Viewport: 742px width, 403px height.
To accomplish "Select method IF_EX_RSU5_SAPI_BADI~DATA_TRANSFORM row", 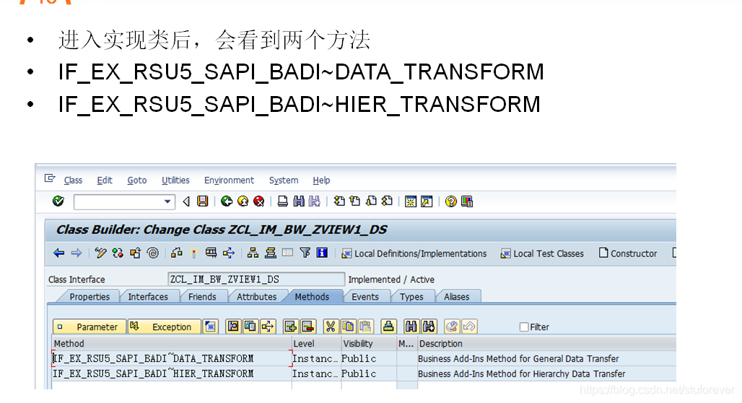I will point(172,358).
